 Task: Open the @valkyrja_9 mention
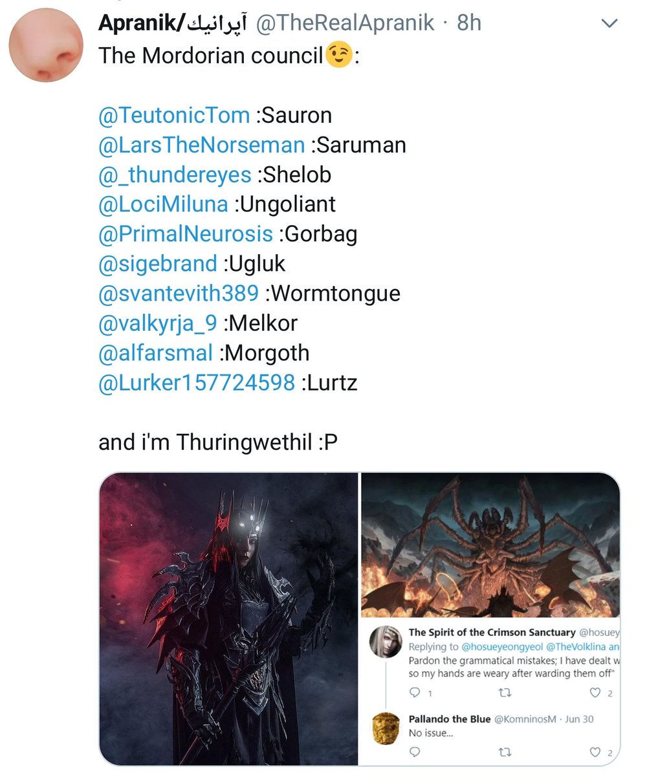[157, 323]
